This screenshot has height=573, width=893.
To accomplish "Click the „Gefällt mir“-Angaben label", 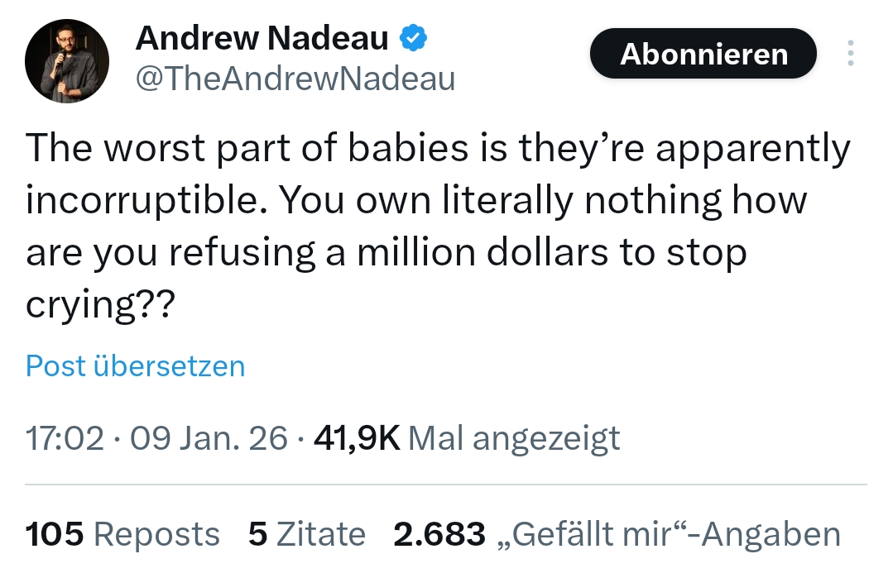I will (x=669, y=534).
